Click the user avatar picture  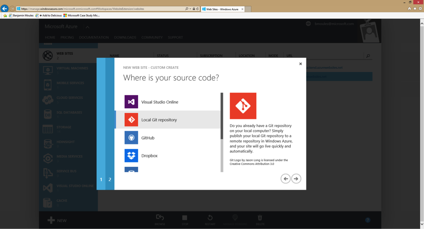coord(370,31)
